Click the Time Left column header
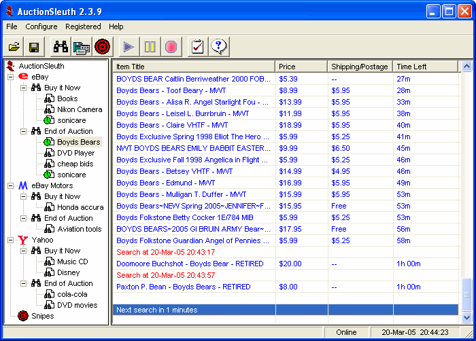The width and height of the screenshot is (476, 341). 426,67
